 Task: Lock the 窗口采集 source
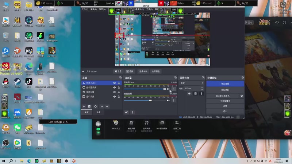[x=119, y=97]
